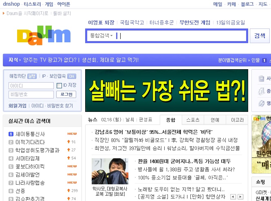Open 최연성, 저그전 397일만에 승리 link

[128, 148]
